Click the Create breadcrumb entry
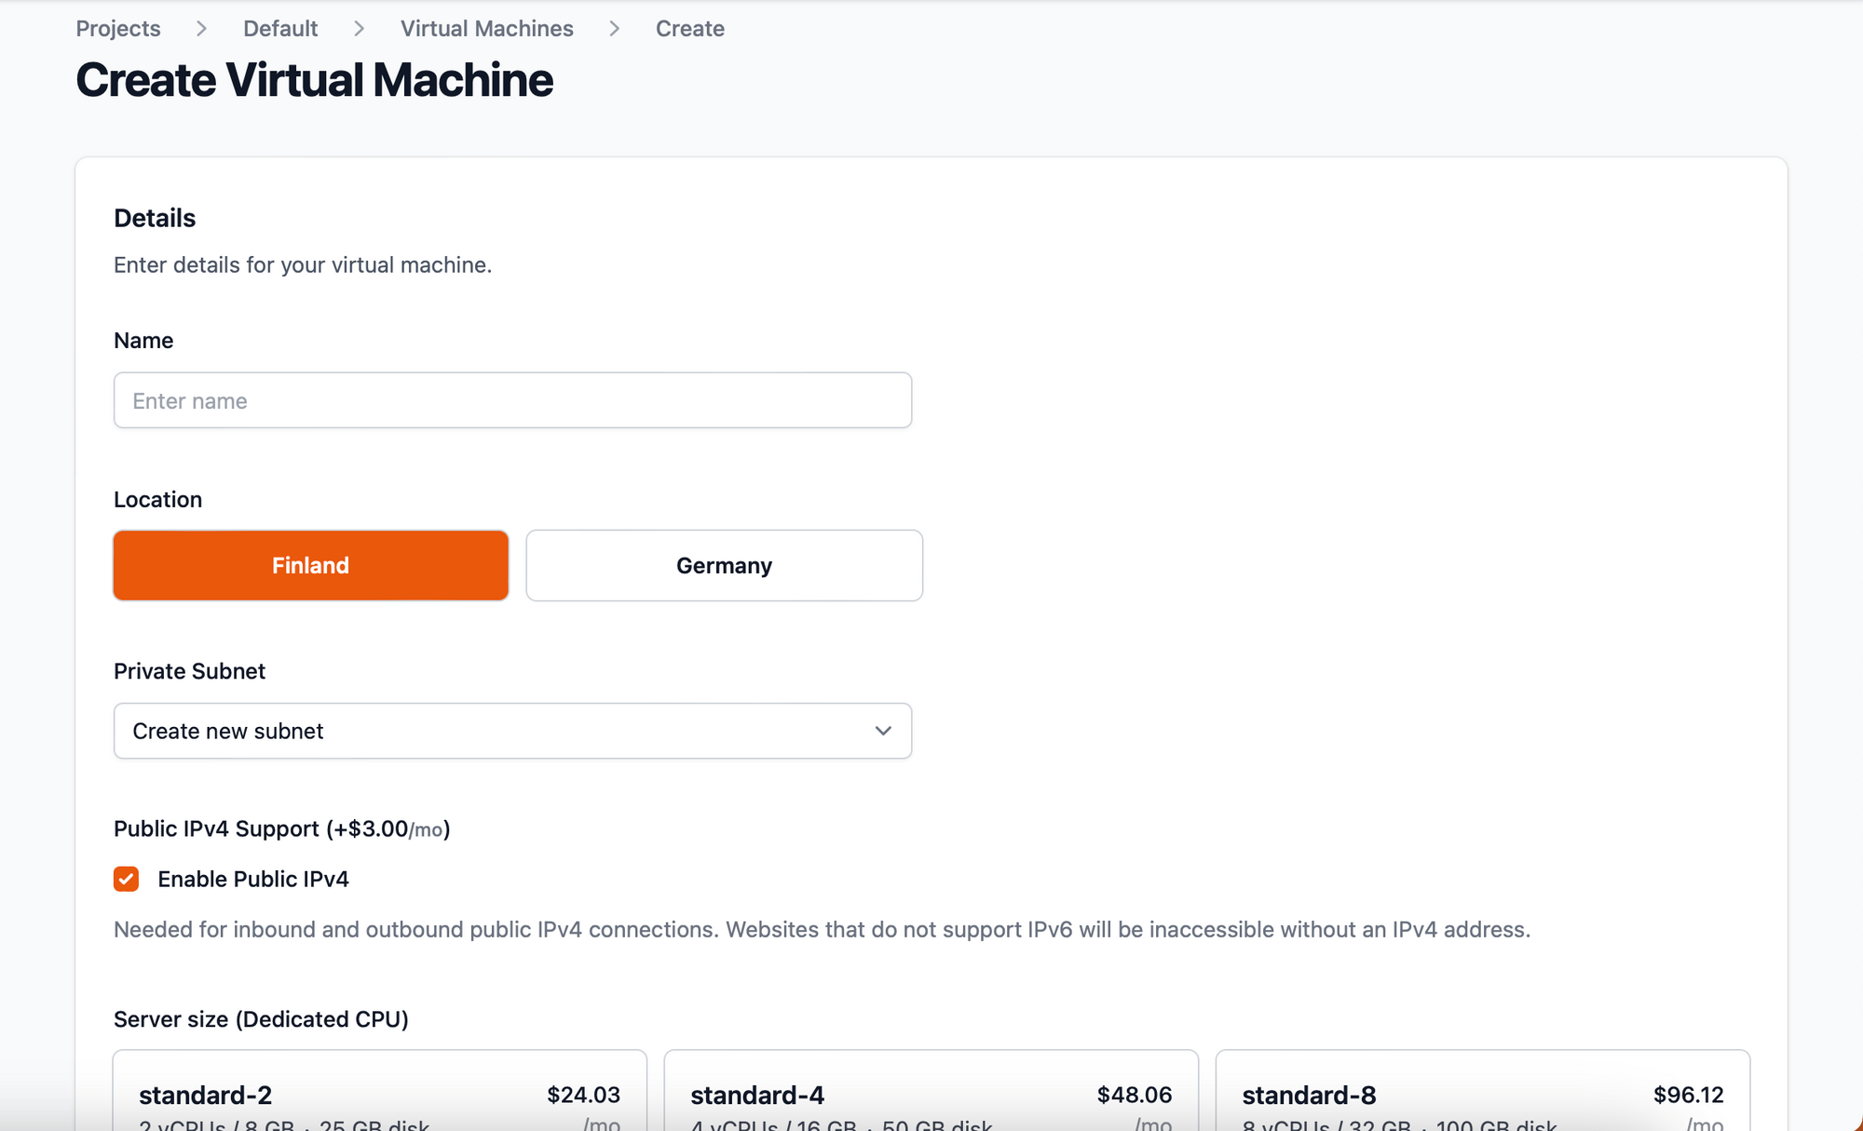 click(689, 28)
